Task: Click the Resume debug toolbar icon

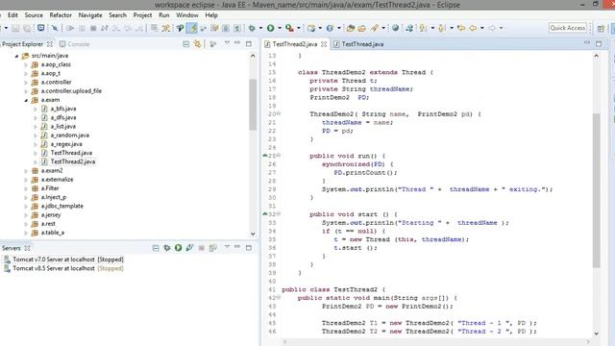Action: [70, 28]
